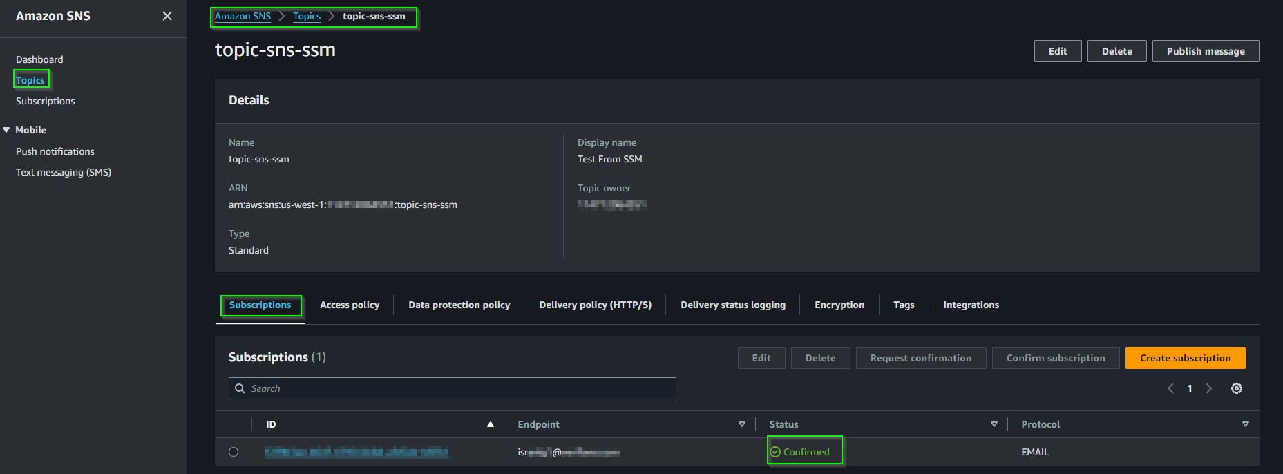The image size is (1283, 474).
Task: Open the Integrations tab
Action: 971,305
